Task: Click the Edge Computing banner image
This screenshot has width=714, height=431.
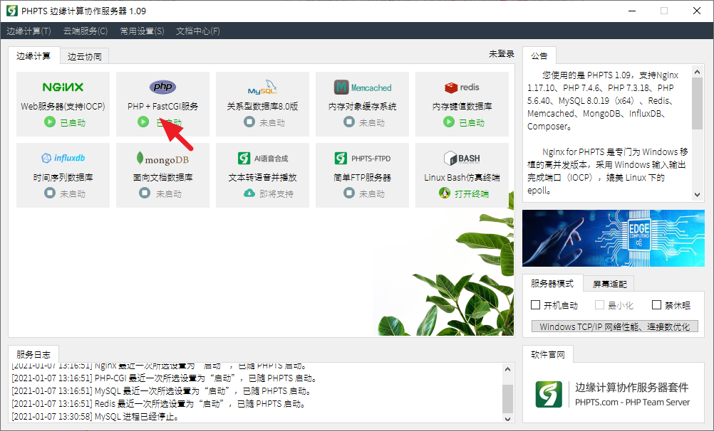Action: 614,238
